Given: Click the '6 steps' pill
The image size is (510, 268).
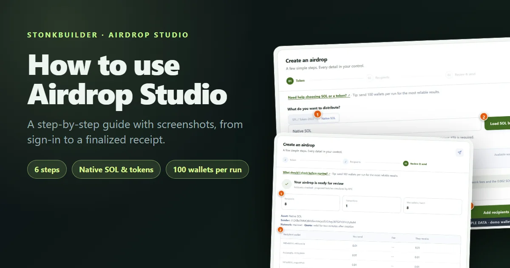Looking at the screenshot, I should (x=47, y=170).
